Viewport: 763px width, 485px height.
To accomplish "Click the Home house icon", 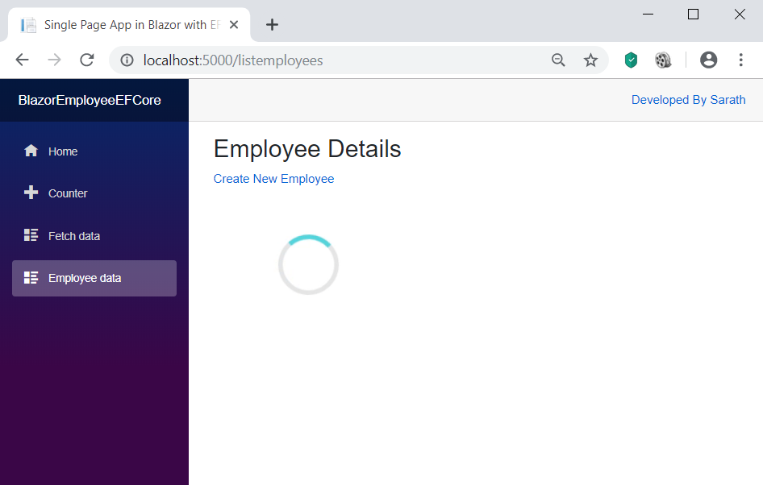I will [31, 151].
